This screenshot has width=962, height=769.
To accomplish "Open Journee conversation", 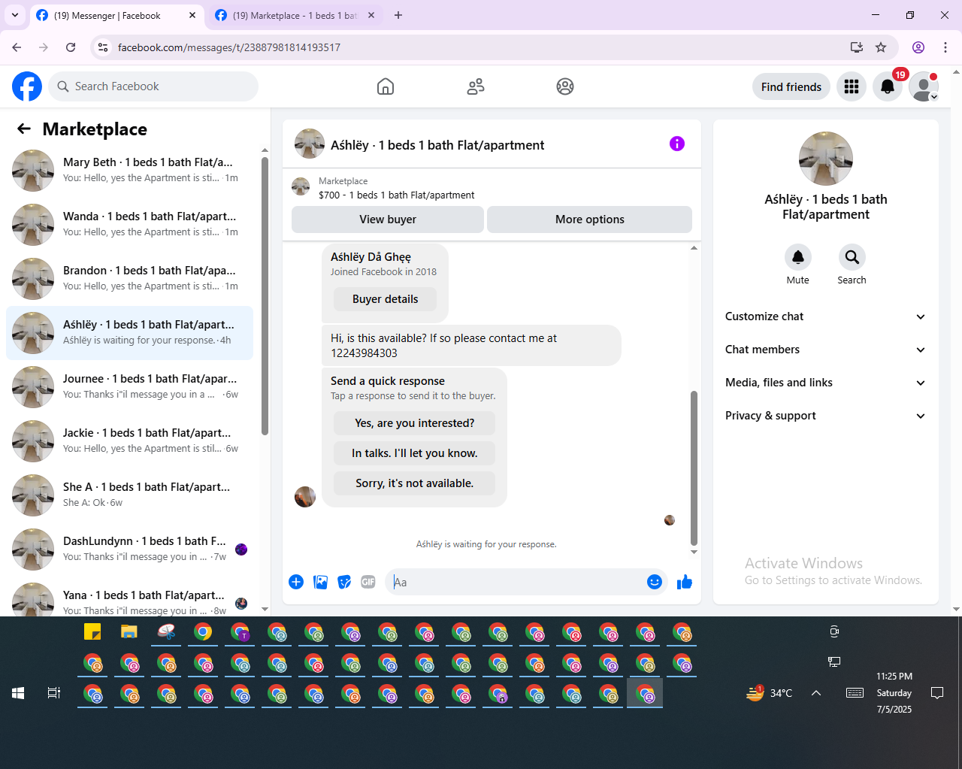I will 129,387.
